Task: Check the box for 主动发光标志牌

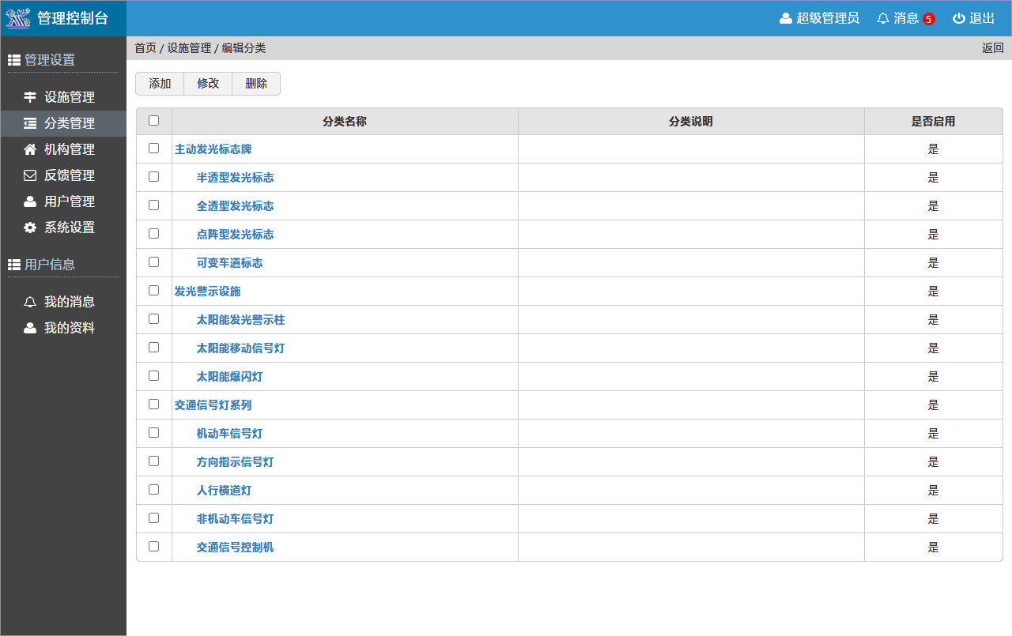Action: [154, 149]
